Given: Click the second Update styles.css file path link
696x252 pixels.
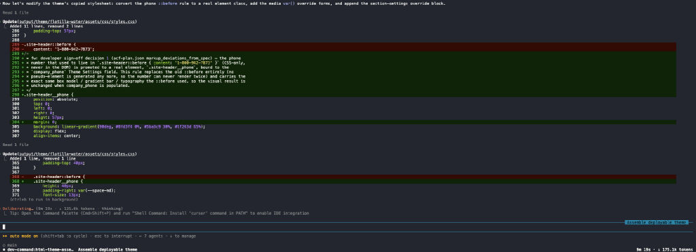Looking at the screenshot, I should (x=77, y=154).
